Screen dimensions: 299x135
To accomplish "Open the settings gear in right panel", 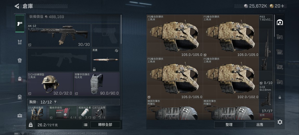I will [x=280, y=122].
